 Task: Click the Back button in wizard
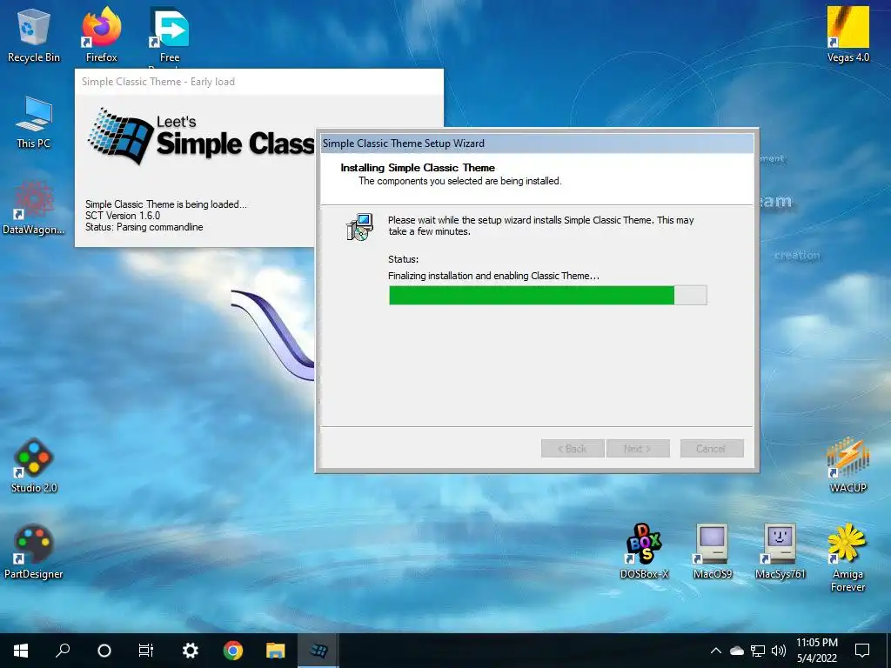(573, 449)
